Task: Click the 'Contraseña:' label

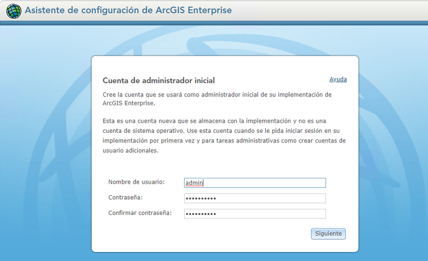Action: pyautogui.click(x=125, y=198)
